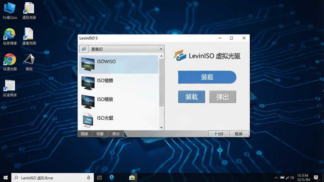Minimize the LevinISO window
324x182 pixels.
click(x=220, y=38)
